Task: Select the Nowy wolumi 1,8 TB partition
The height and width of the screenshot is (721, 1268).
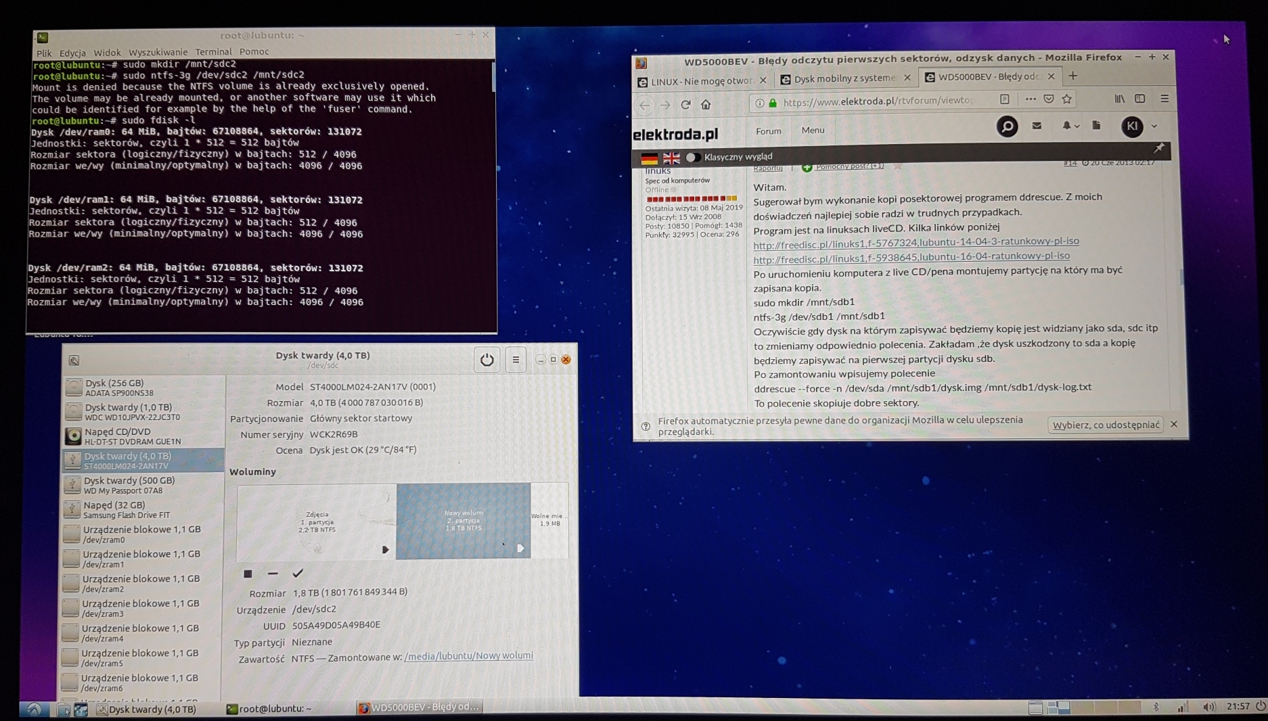Action: pyautogui.click(x=463, y=521)
